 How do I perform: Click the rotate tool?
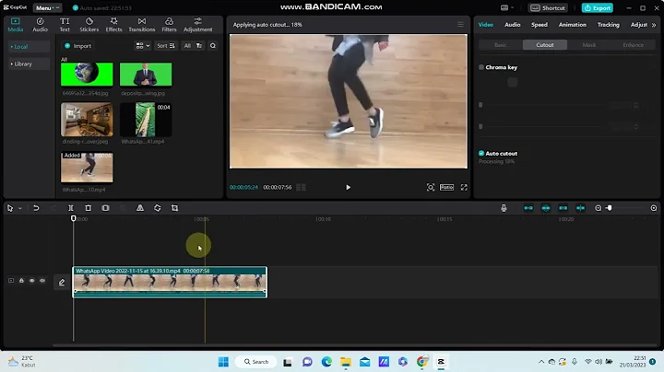coord(157,208)
